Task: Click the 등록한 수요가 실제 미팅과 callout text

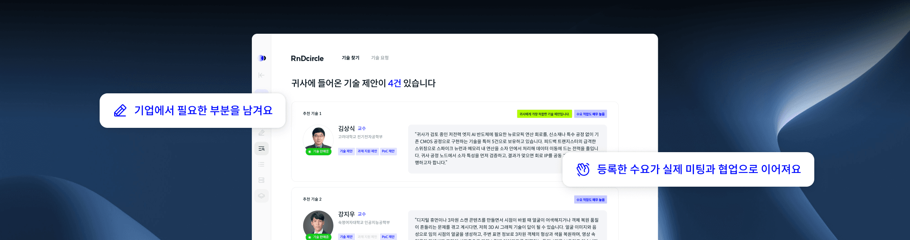Action: [x=699, y=169]
